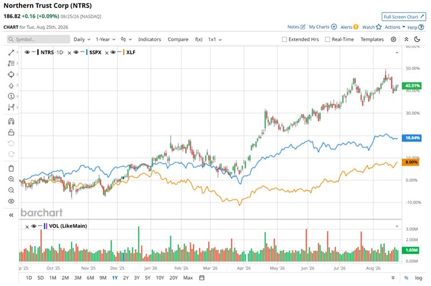This screenshot has width=431, height=286.
Task: Open chart settings gear
Action: [x=393, y=40]
